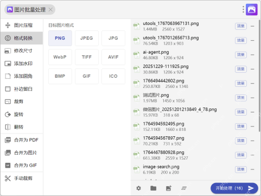
Task: Select ICO as target format
Action: 113,76
